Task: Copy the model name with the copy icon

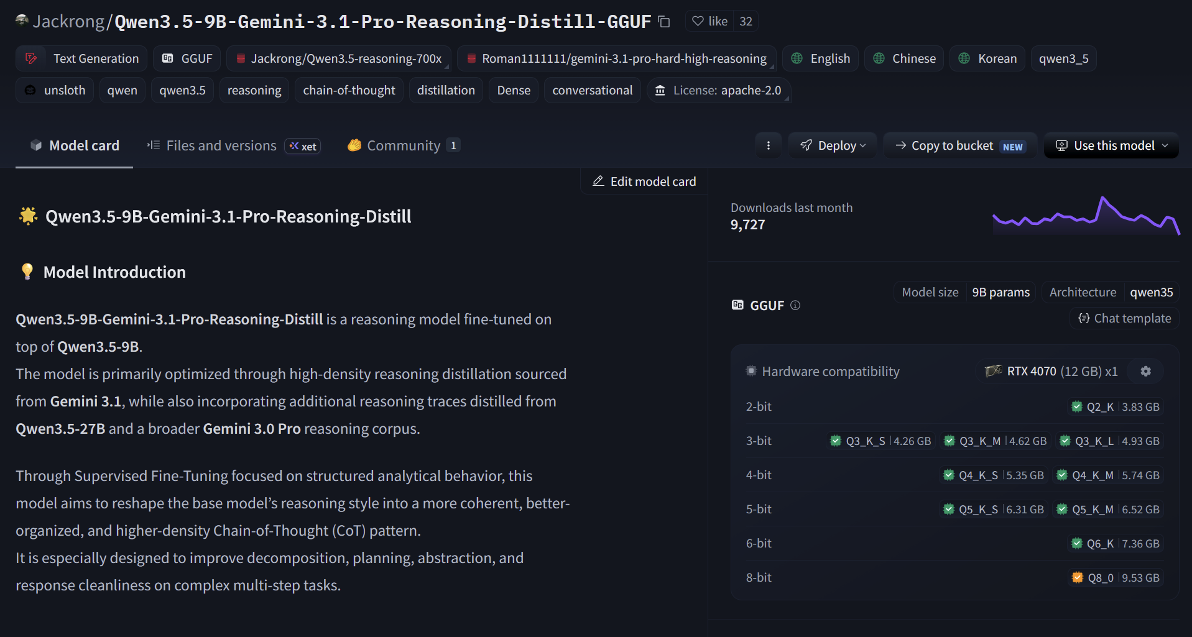Action: click(664, 22)
